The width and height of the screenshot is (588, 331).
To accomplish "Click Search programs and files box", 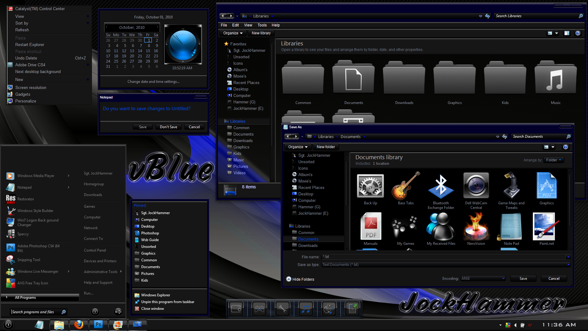I will [x=39, y=312].
